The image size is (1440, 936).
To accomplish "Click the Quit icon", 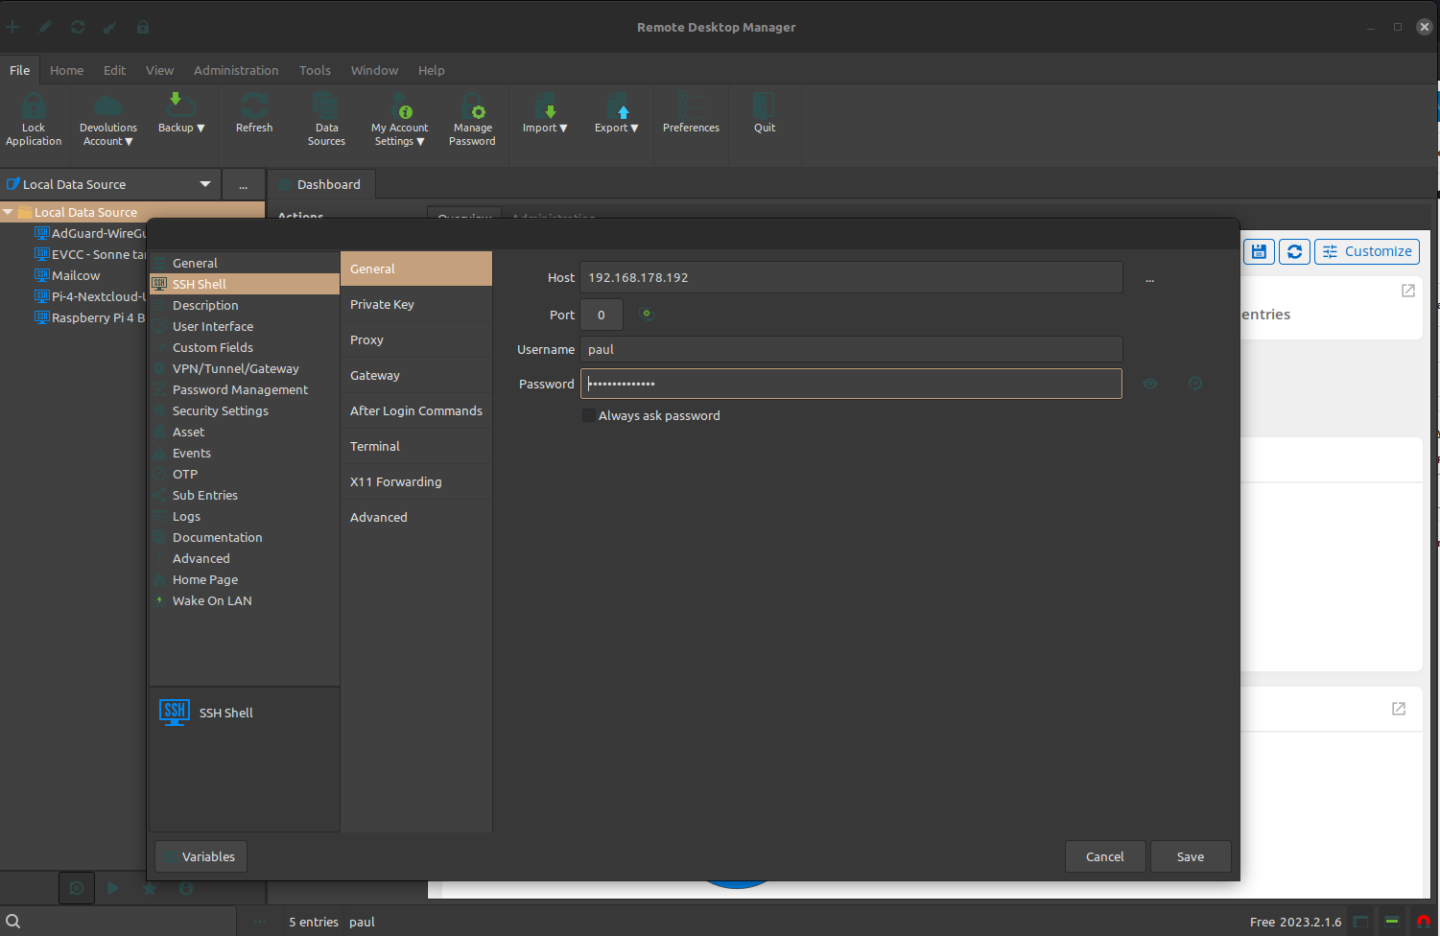I will 765,106.
